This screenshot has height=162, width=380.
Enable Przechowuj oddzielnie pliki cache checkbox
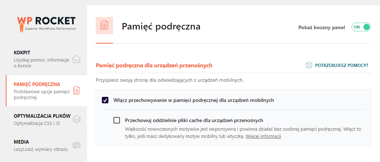click(117, 120)
